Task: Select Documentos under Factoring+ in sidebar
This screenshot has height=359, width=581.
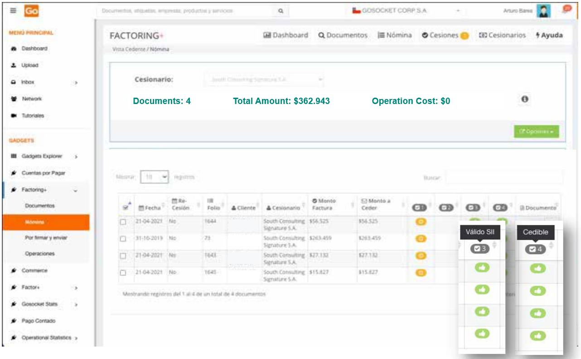Action: (40, 206)
